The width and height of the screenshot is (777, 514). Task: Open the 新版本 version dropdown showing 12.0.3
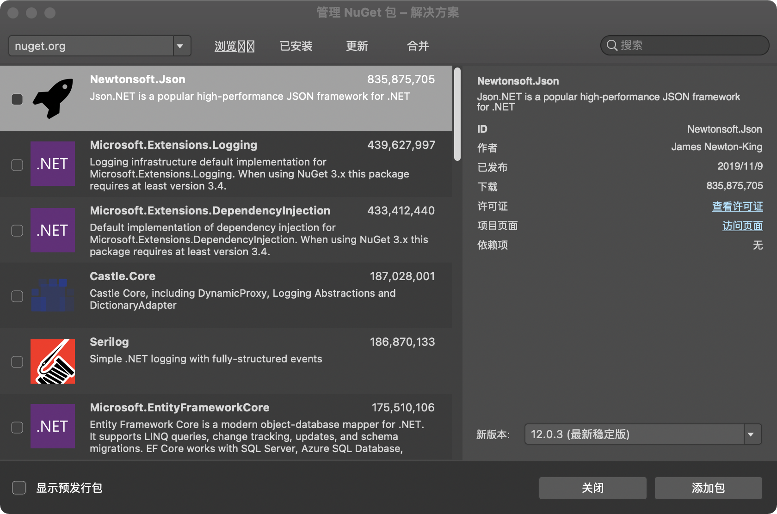click(638, 434)
